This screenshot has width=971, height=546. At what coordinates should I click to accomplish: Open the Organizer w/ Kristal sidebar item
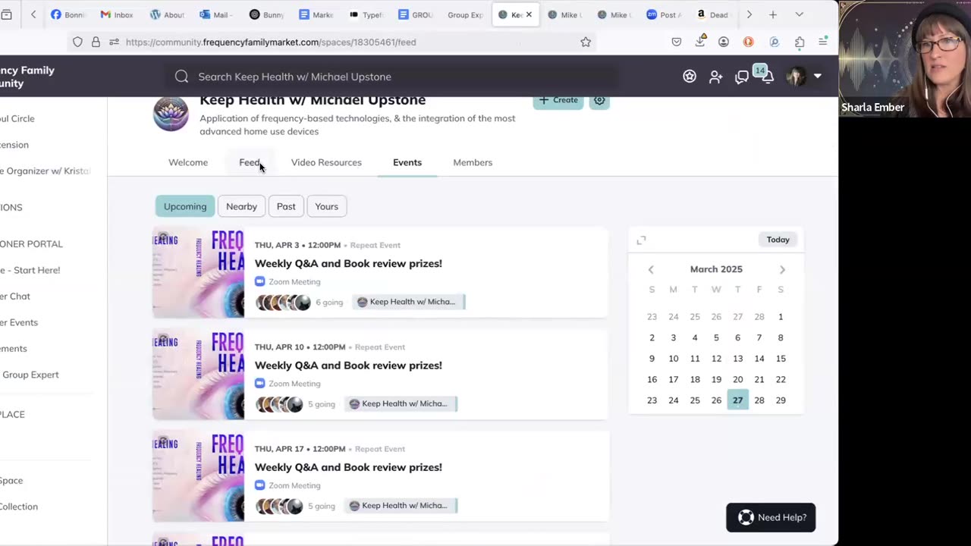pos(46,171)
